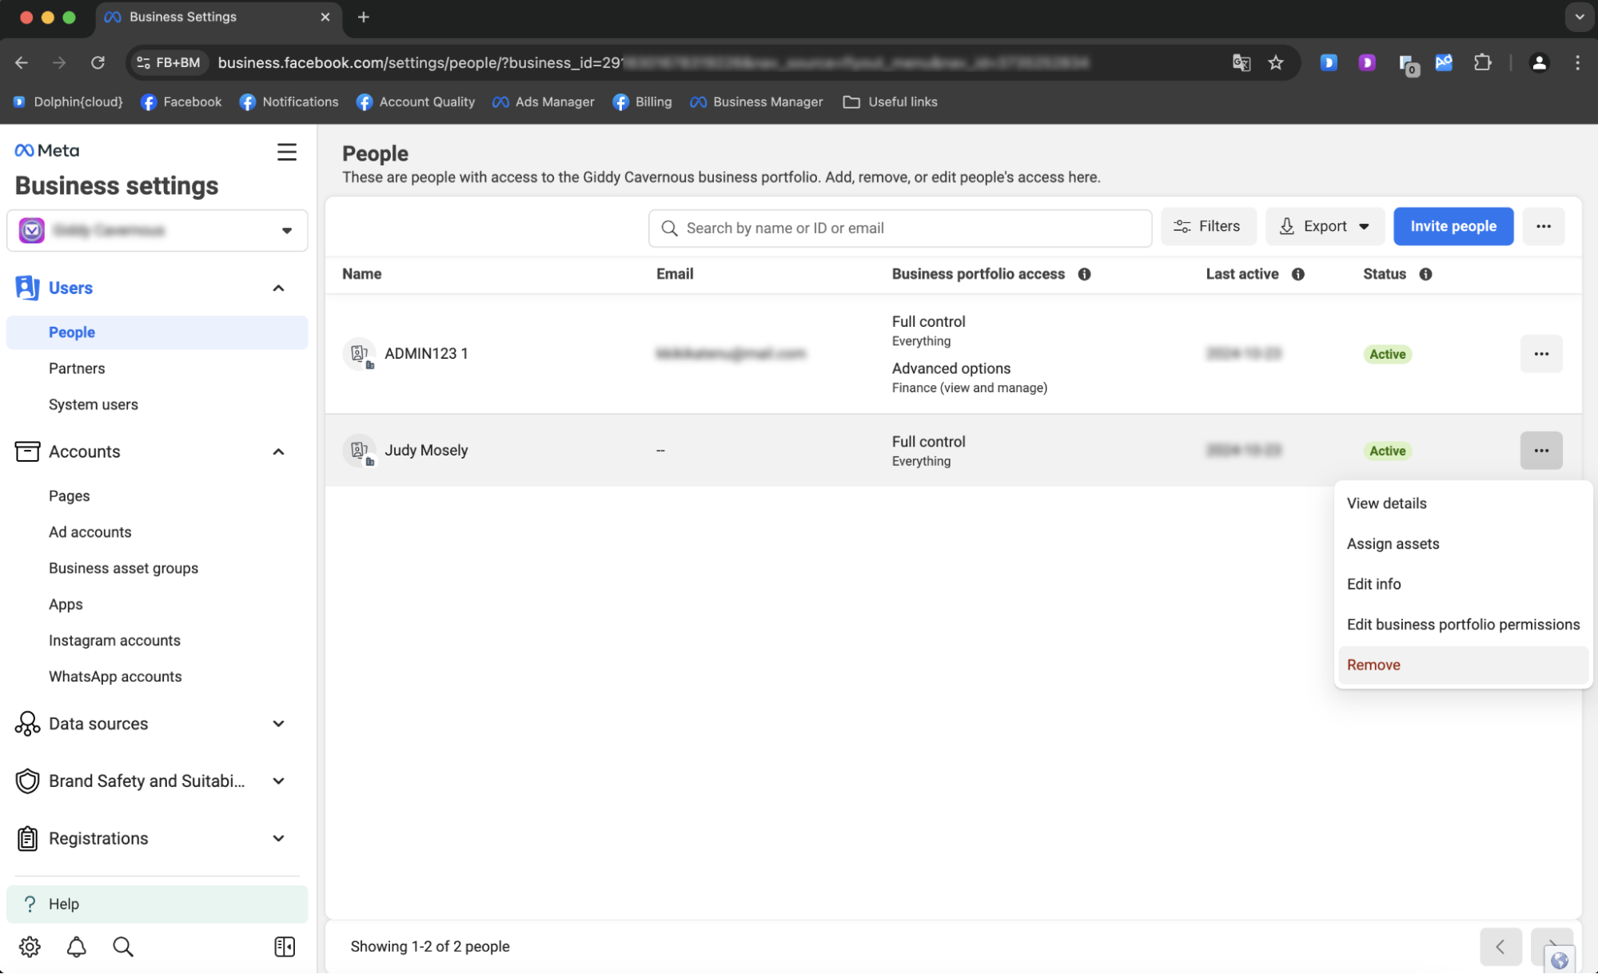Screen dimensions: 1598x974
Task: Open the notifications bell icon
Action: pos(76,947)
